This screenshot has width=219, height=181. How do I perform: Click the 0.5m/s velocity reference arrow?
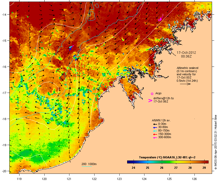click(185, 84)
